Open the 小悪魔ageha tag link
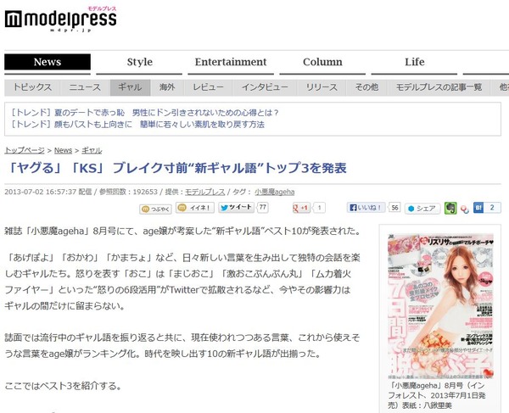 pyautogui.click(x=275, y=192)
